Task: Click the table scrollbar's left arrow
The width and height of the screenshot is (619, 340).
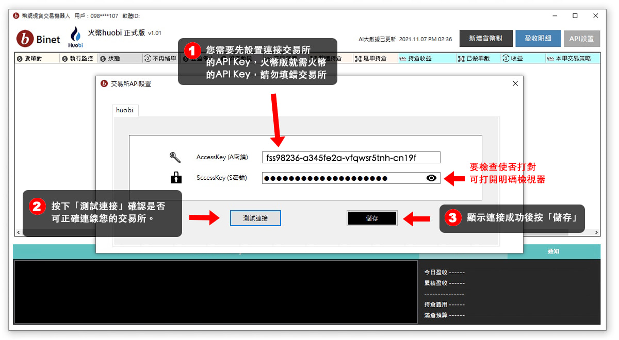Action: (19, 233)
